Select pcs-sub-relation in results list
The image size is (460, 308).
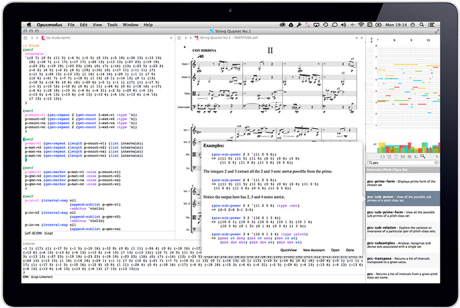[403, 229]
